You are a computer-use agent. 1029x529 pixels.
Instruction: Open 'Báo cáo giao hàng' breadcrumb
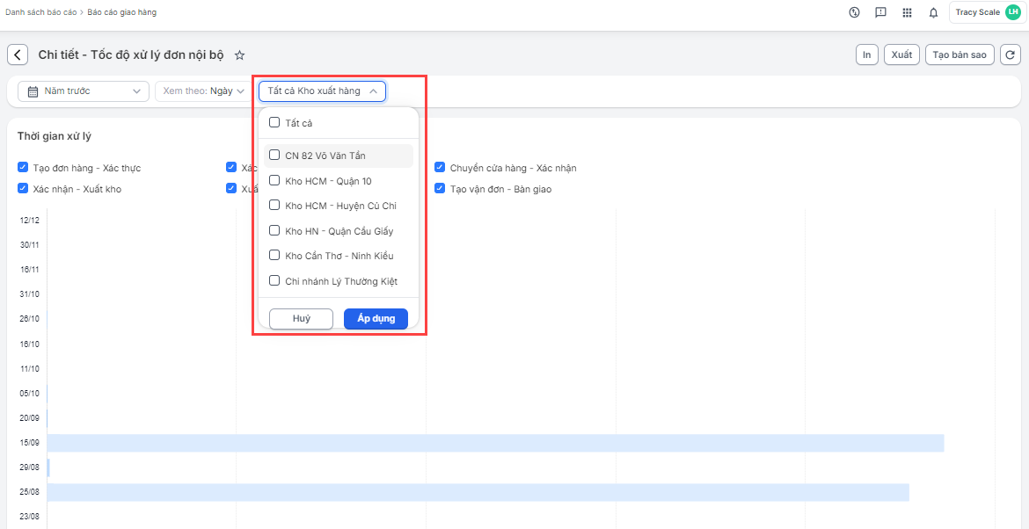(x=122, y=13)
